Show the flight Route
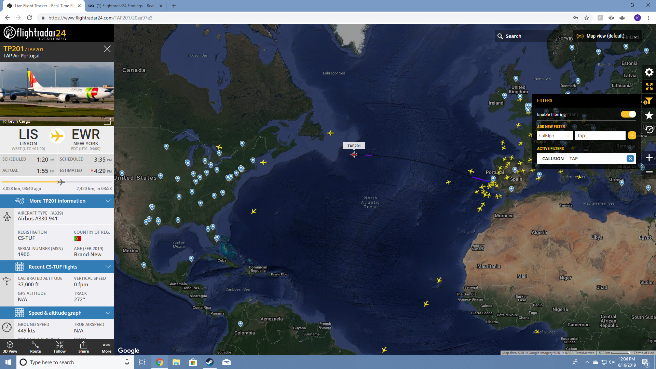Image resolution: width=656 pixels, height=369 pixels. [35, 347]
